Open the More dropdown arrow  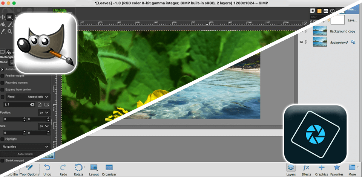[x=358, y=167]
